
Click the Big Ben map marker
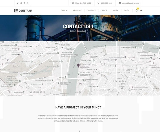click(x=66, y=77)
